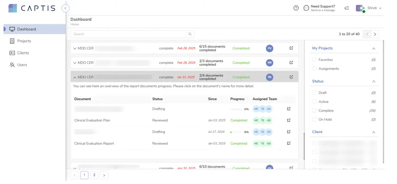Collapse the My Projects filter section
The height and width of the screenshot is (184, 397).
373,49
